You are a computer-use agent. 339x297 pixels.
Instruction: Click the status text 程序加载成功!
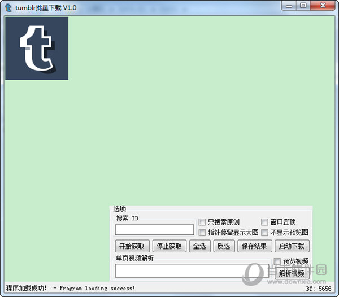click(x=27, y=288)
